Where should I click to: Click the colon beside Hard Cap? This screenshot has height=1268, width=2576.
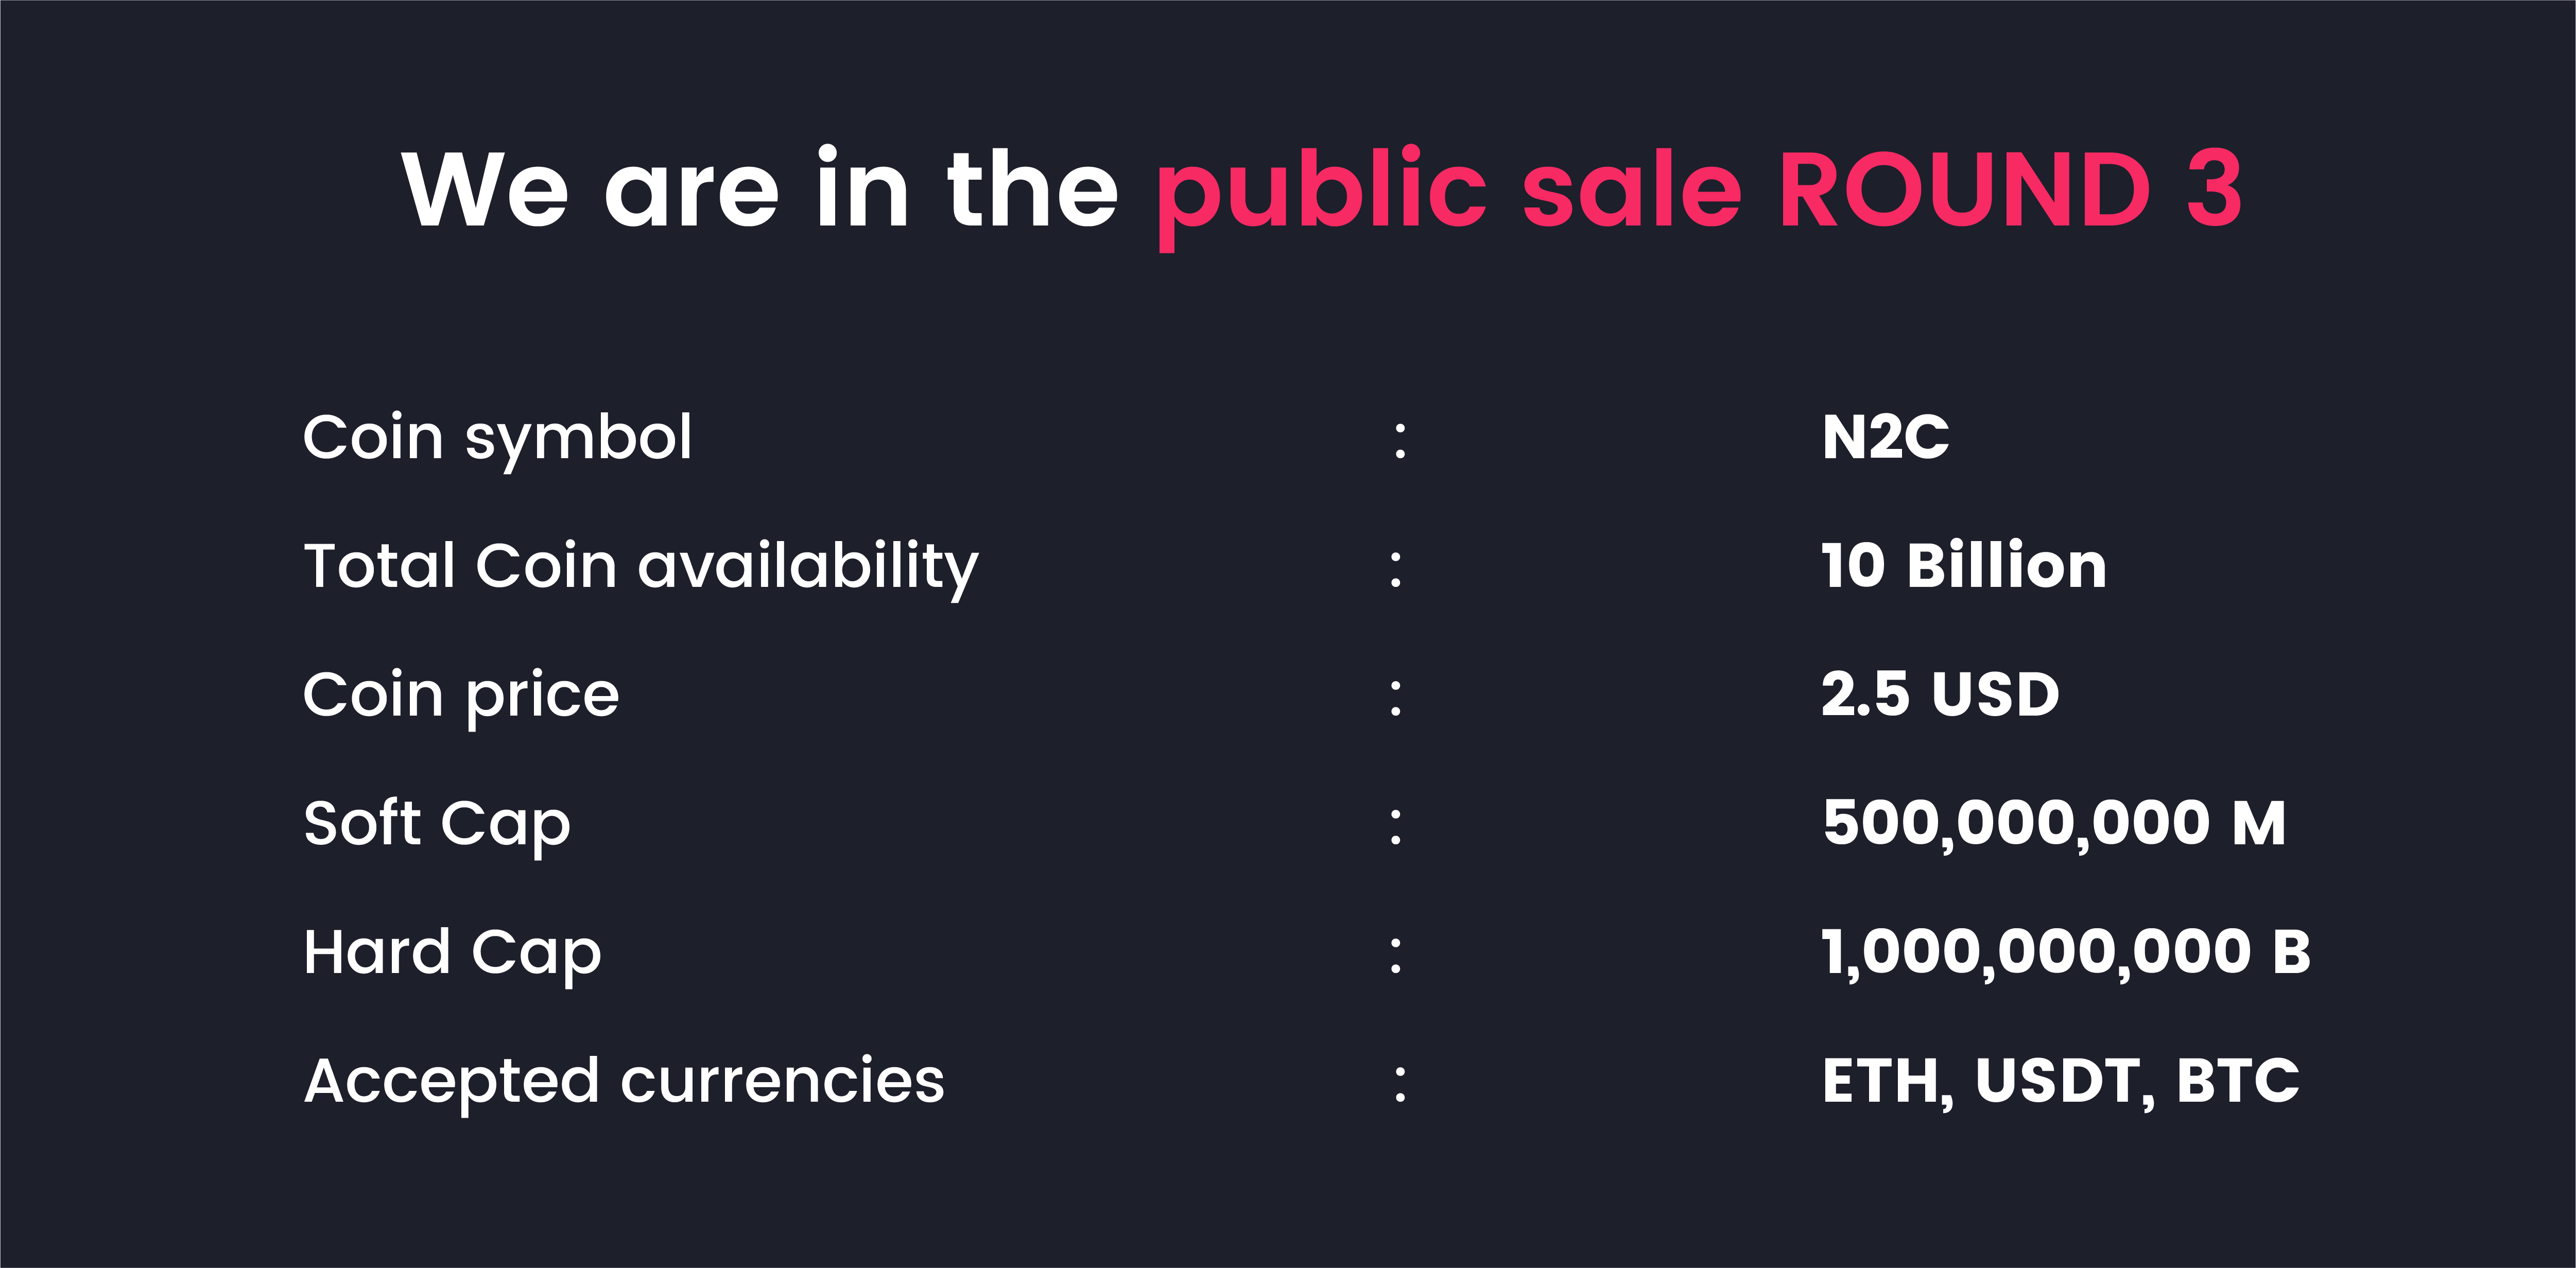coord(1396,956)
